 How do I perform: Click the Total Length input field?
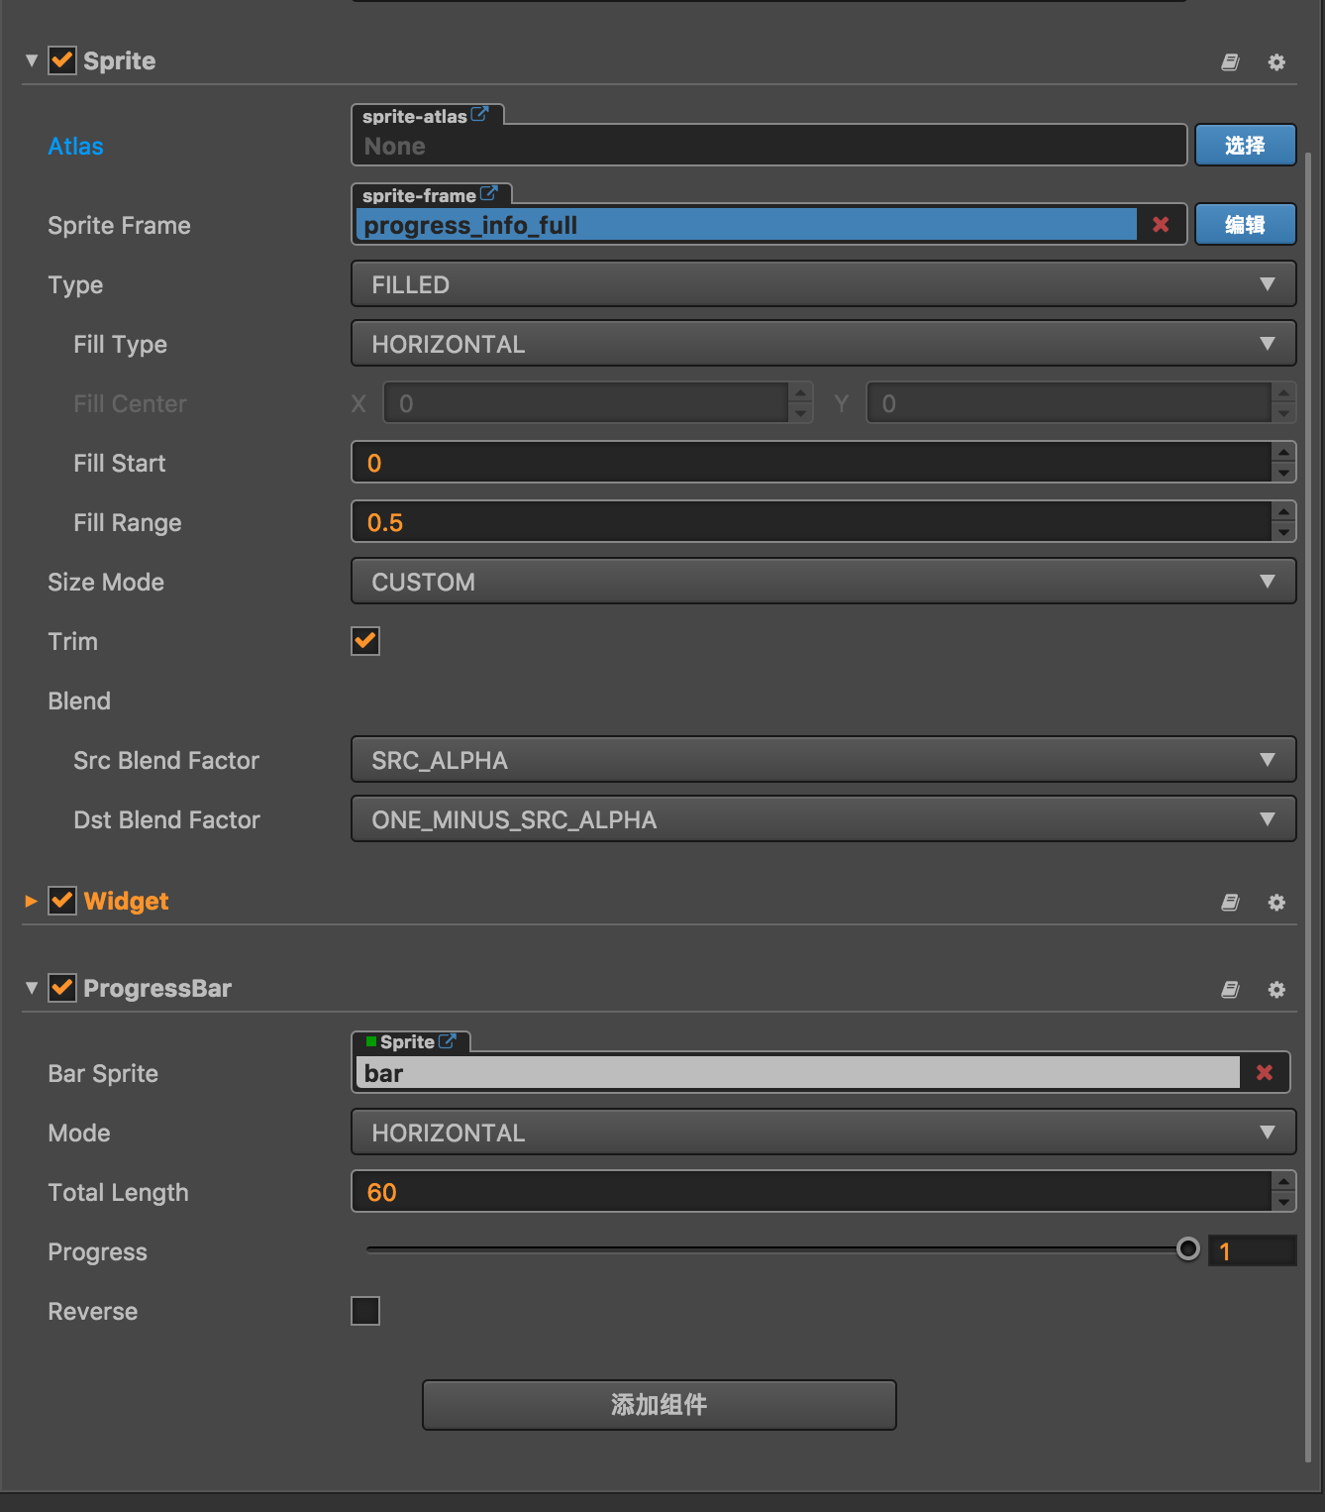click(812, 1192)
